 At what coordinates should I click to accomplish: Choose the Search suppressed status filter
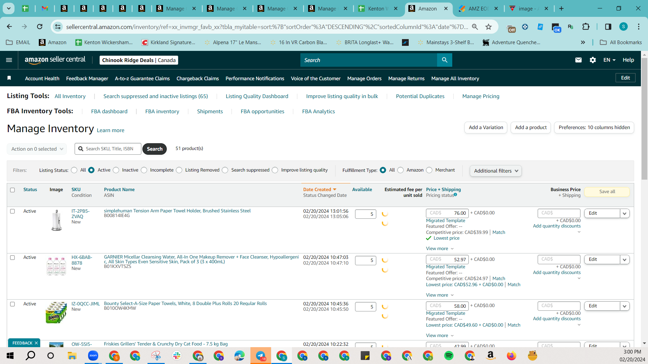click(x=225, y=170)
